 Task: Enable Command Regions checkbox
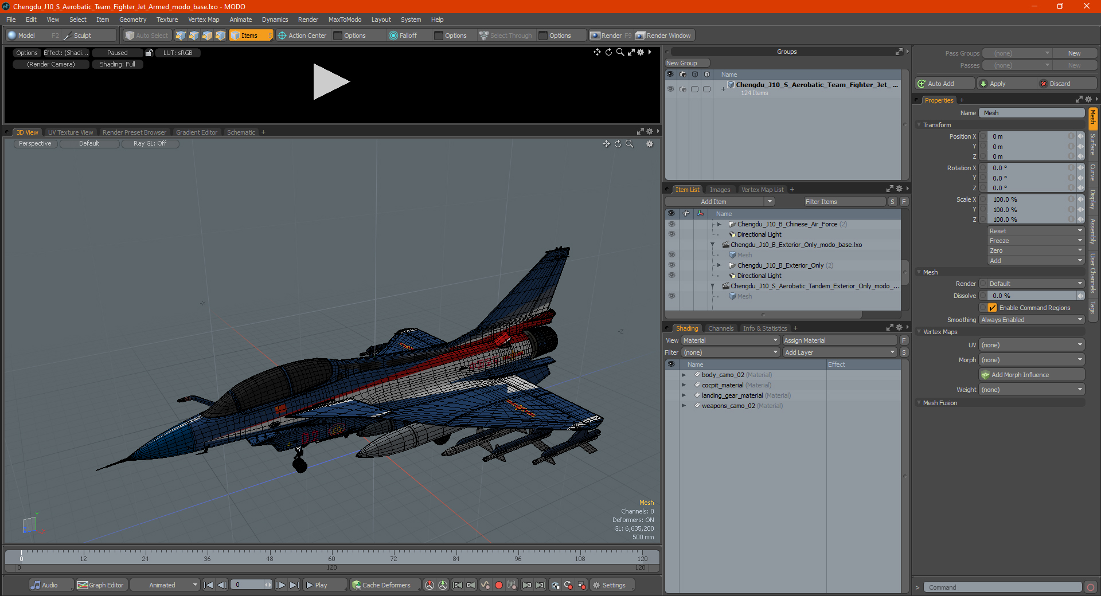pos(992,308)
